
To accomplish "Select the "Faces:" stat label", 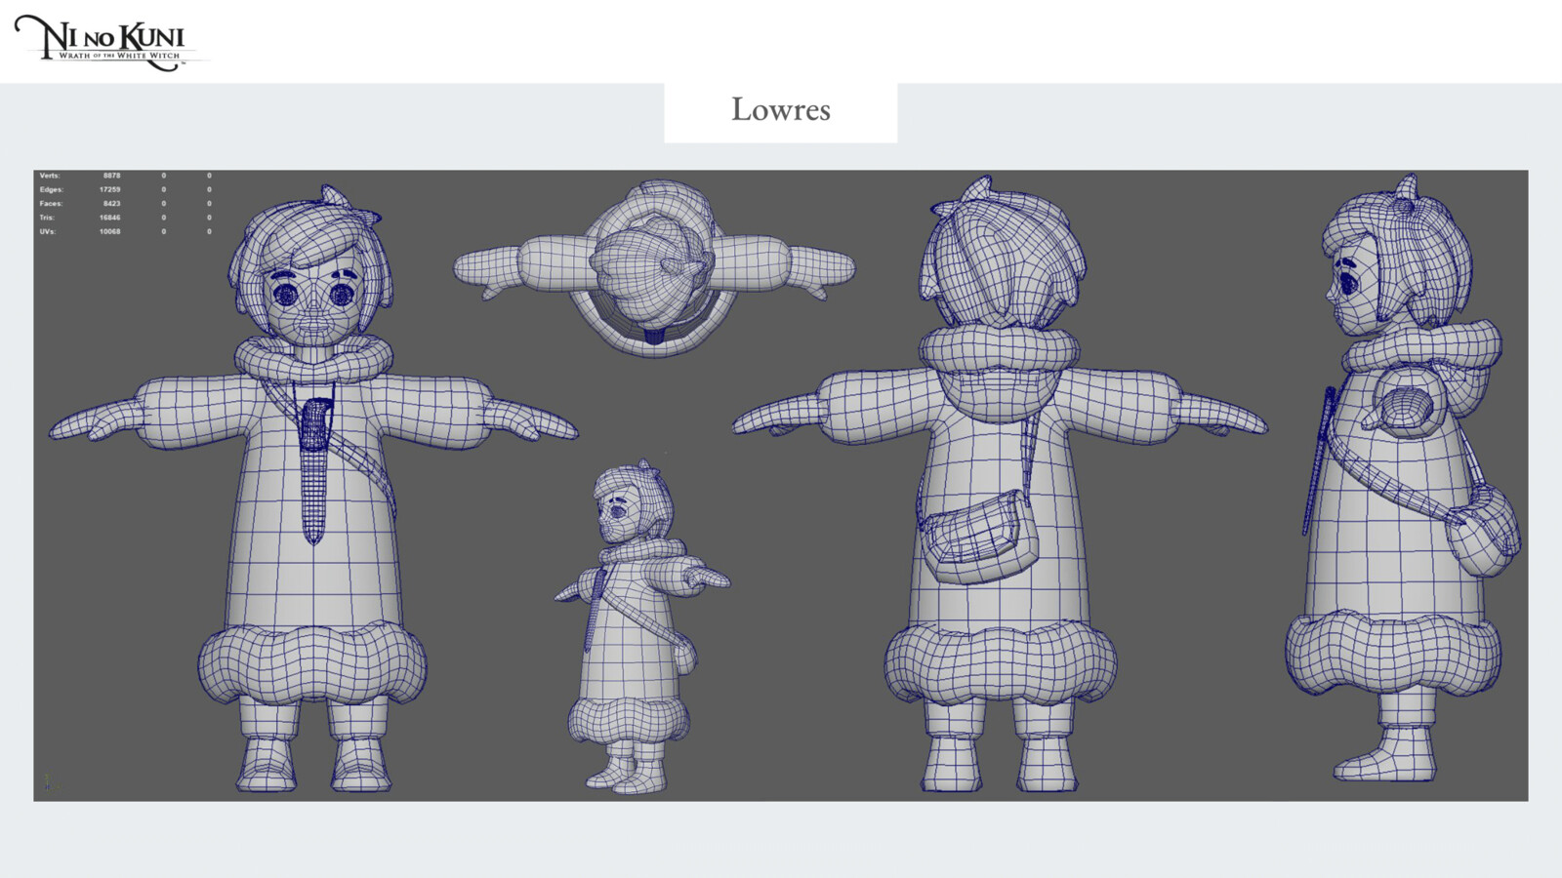I will [51, 204].
